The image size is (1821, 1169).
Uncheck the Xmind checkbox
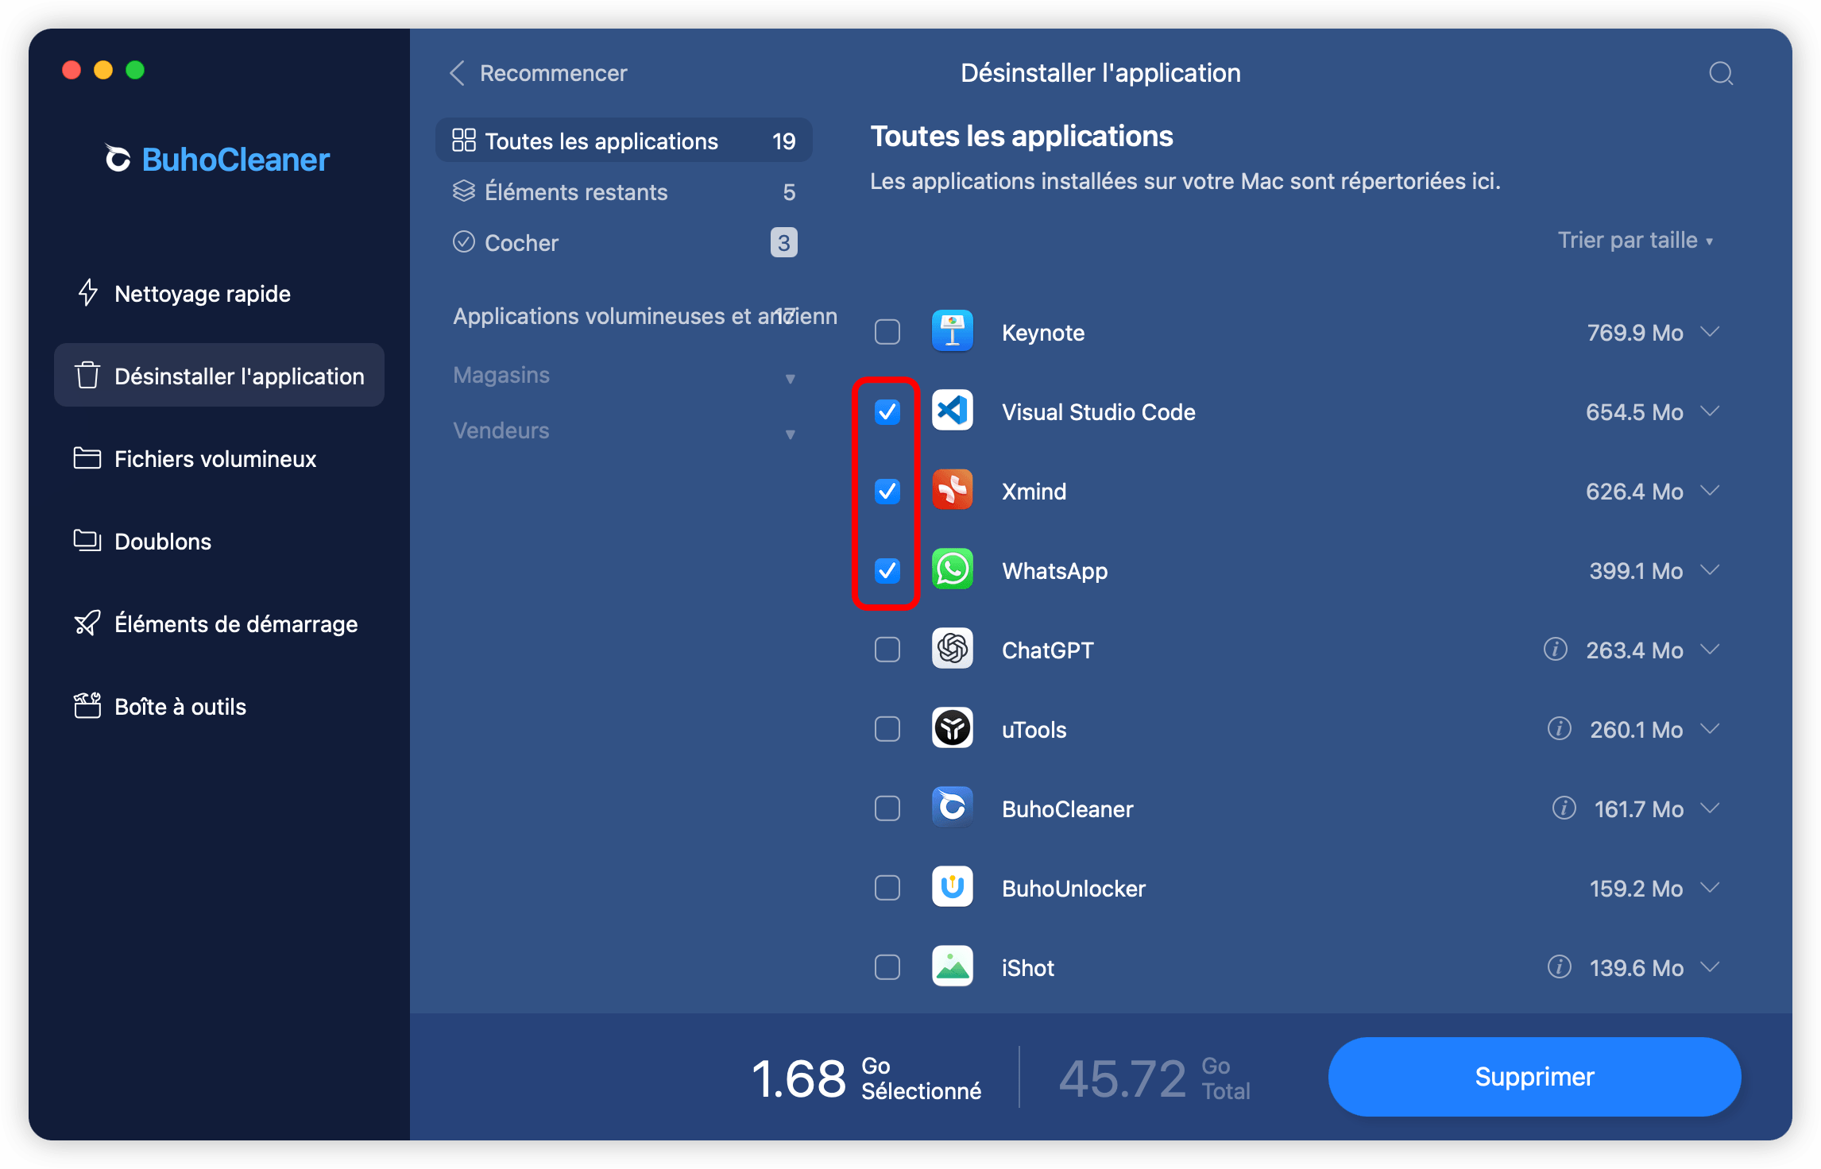pyautogui.click(x=887, y=491)
